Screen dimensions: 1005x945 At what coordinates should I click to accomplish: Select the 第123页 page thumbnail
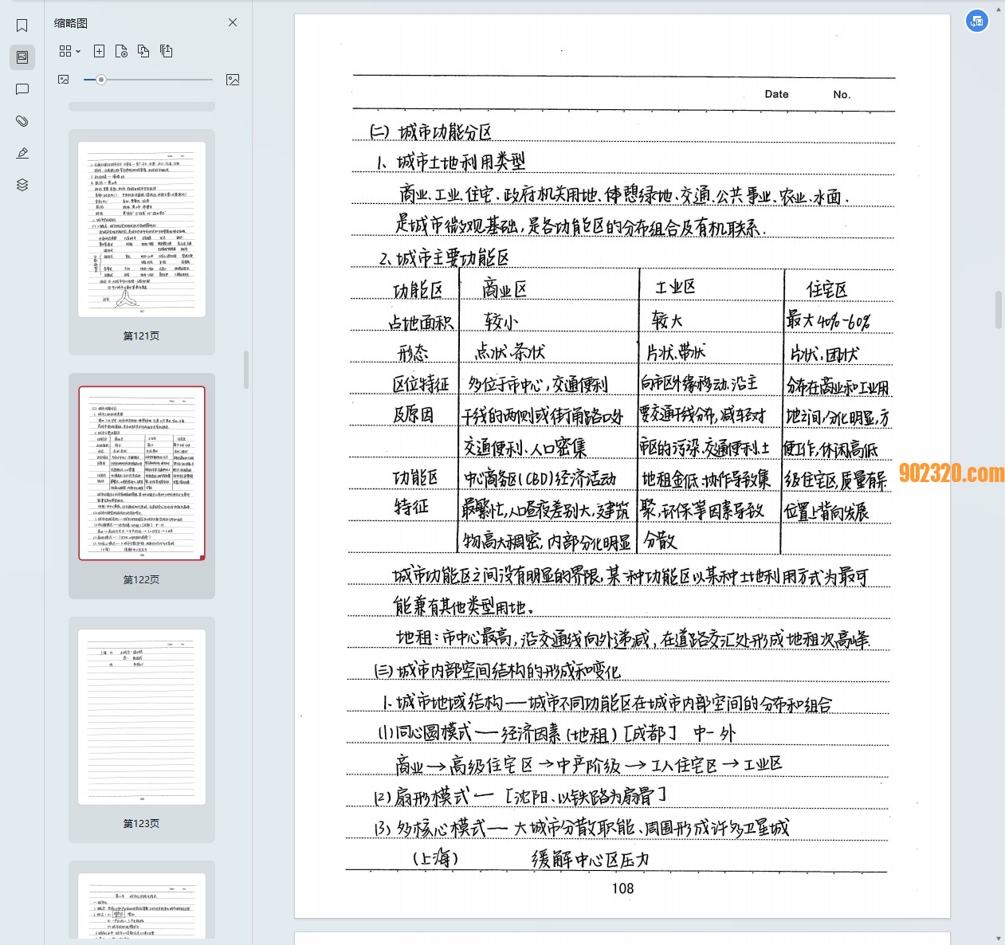click(141, 716)
